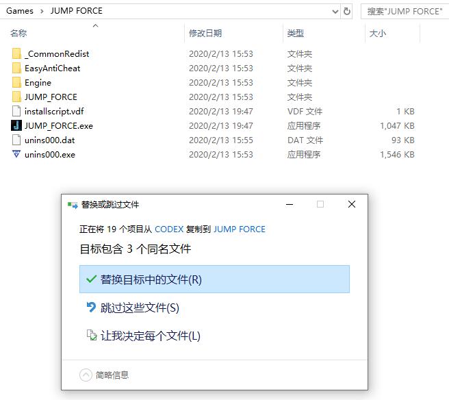Click the DAT 文件 type cell
449x400 pixels.
coord(305,140)
